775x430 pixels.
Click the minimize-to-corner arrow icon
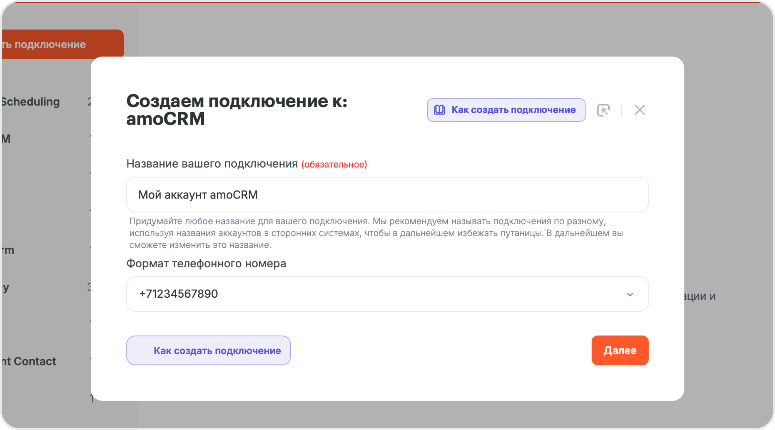(603, 110)
